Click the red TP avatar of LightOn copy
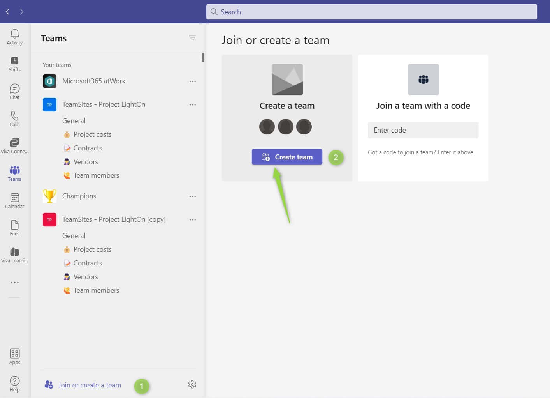 [x=49, y=219]
